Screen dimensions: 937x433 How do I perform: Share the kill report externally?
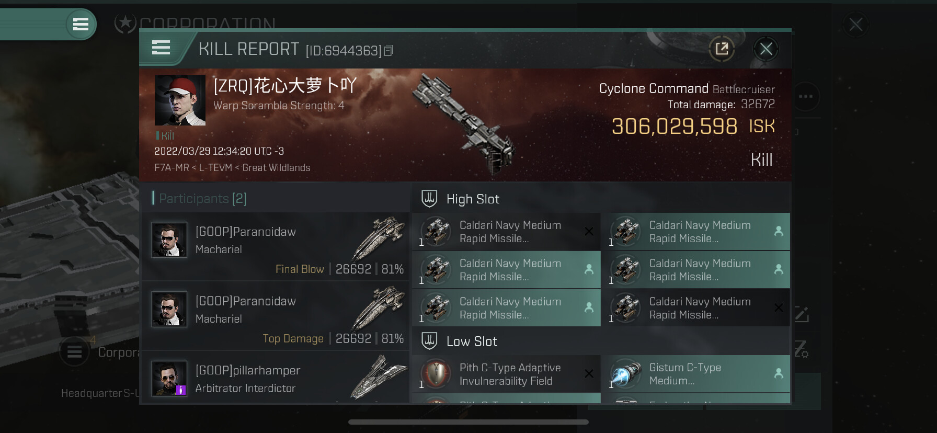(722, 49)
